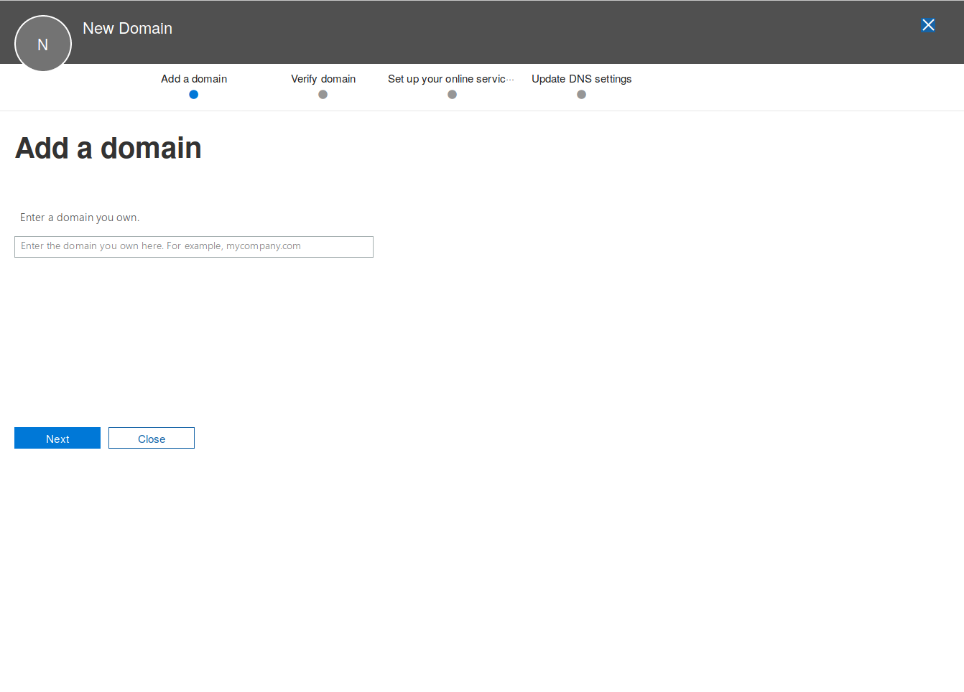Viewport: 964px width, 692px height.
Task: Click the Verify domain step dot
Action: tap(323, 95)
